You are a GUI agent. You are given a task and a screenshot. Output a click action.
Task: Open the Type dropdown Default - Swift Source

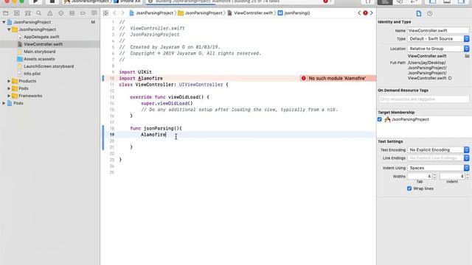438,39
